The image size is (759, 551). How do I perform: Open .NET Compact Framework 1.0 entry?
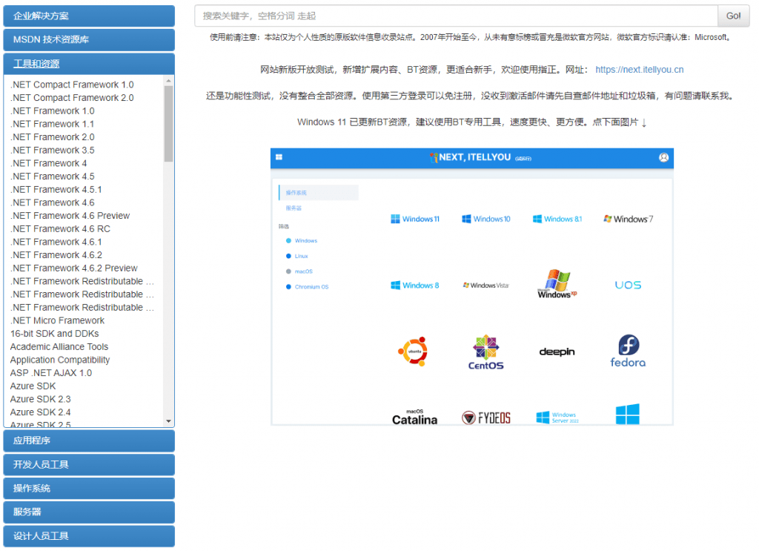point(72,85)
